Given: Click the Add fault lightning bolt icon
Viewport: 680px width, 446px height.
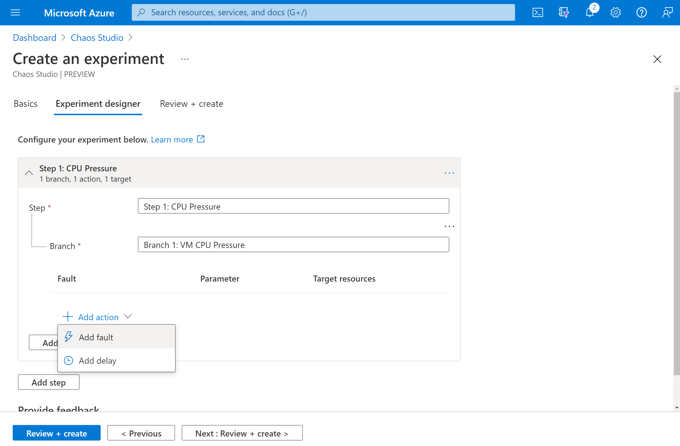Looking at the screenshot, I should click(x=68, y=337).
